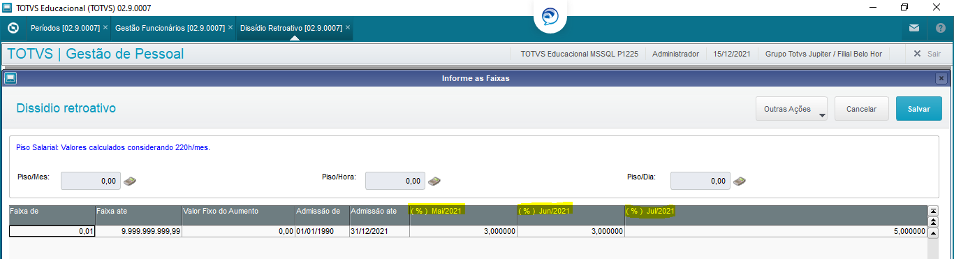
Task: Focus the Piso/Dia value field
Action: click(700, 181)
